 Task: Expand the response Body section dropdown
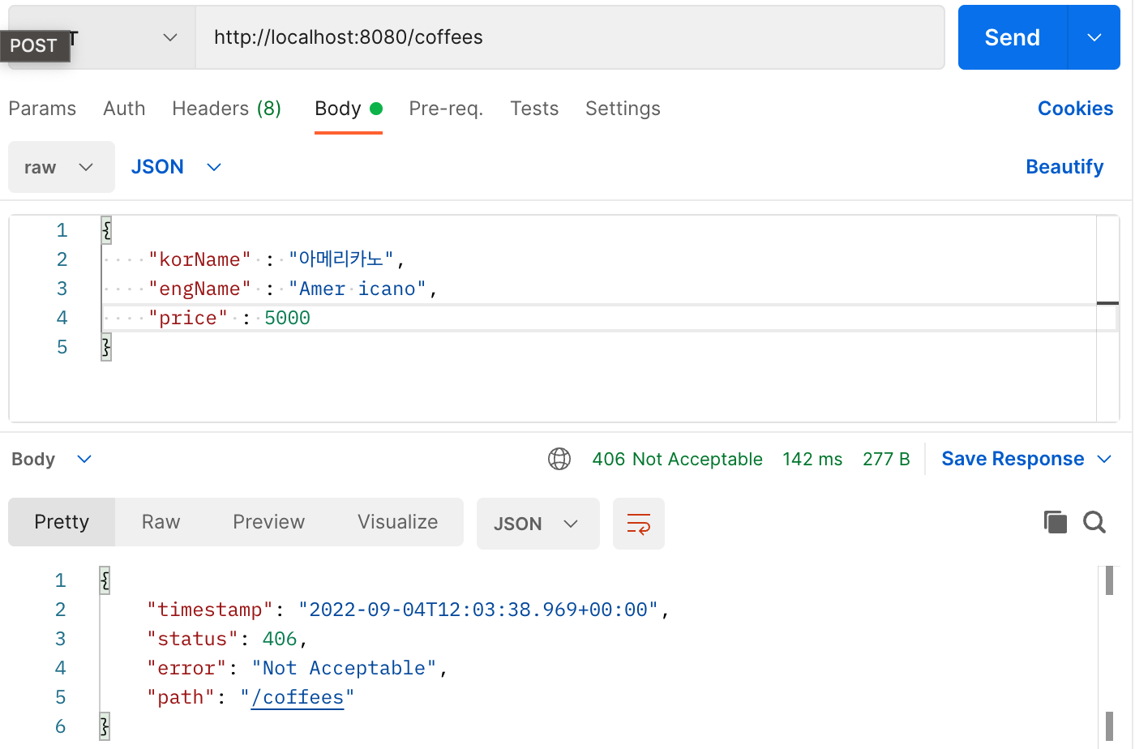52,459
